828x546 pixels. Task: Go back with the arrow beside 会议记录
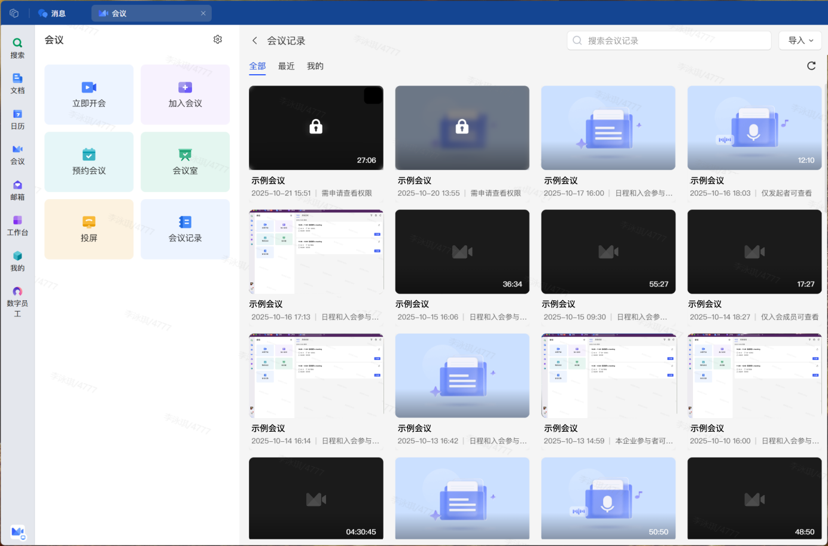[x=255, y=41]
